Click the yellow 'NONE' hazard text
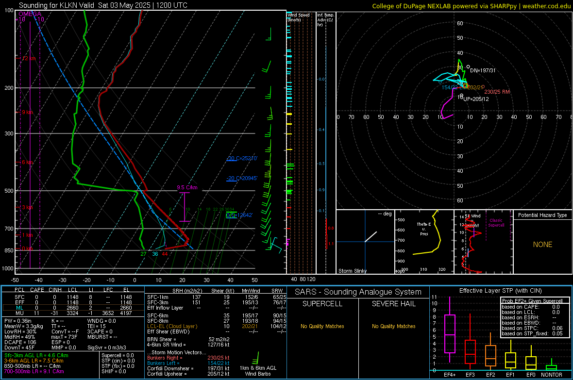This screenshot has width=573, height=380. [x=543, y=245]
